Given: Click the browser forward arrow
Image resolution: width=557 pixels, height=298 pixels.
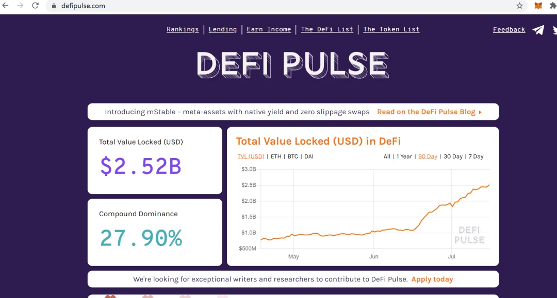Looking at the screenshot, I should pos(20,6).
